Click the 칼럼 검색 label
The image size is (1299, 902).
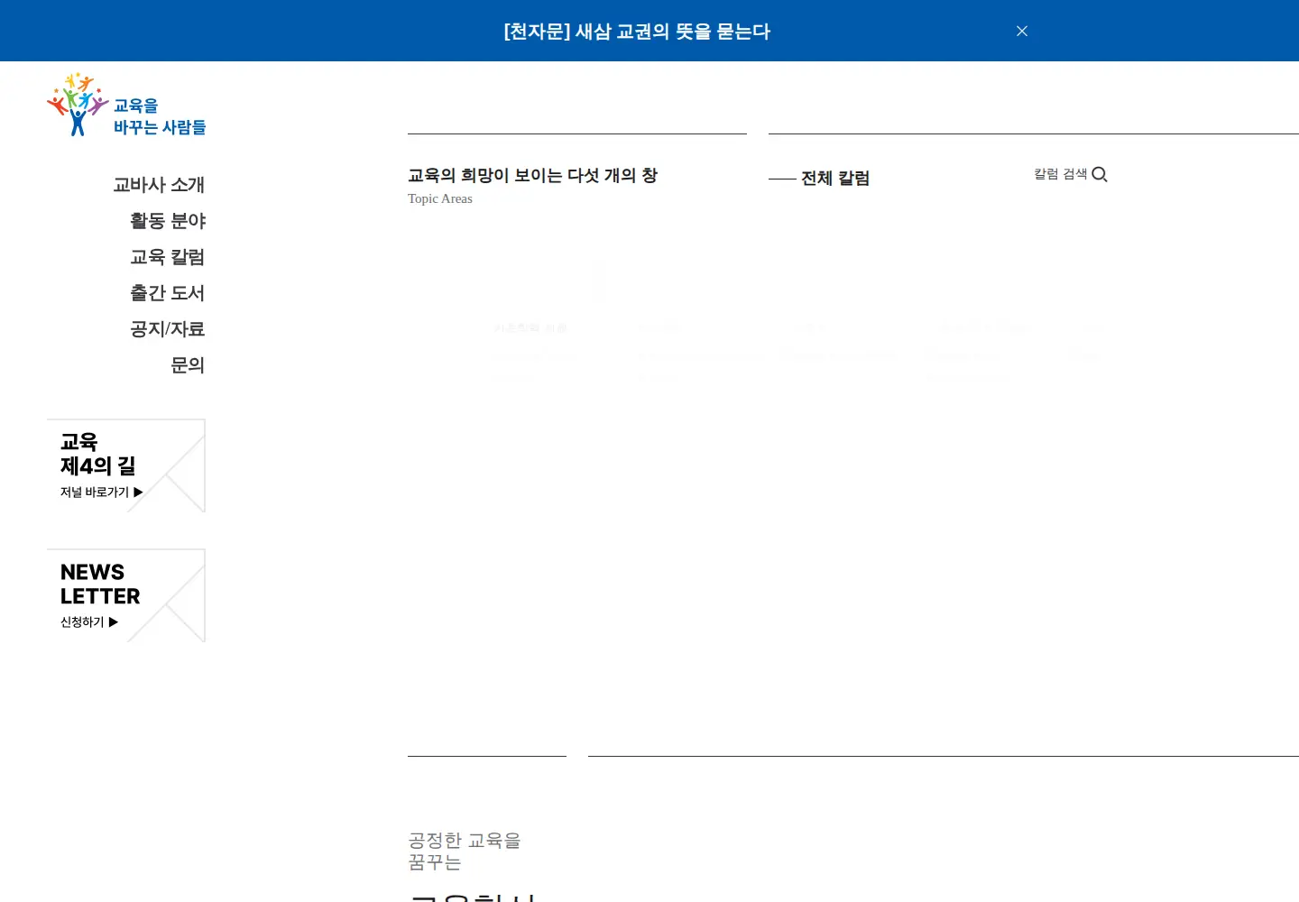pyautogui.click(x=1061, y=174)
